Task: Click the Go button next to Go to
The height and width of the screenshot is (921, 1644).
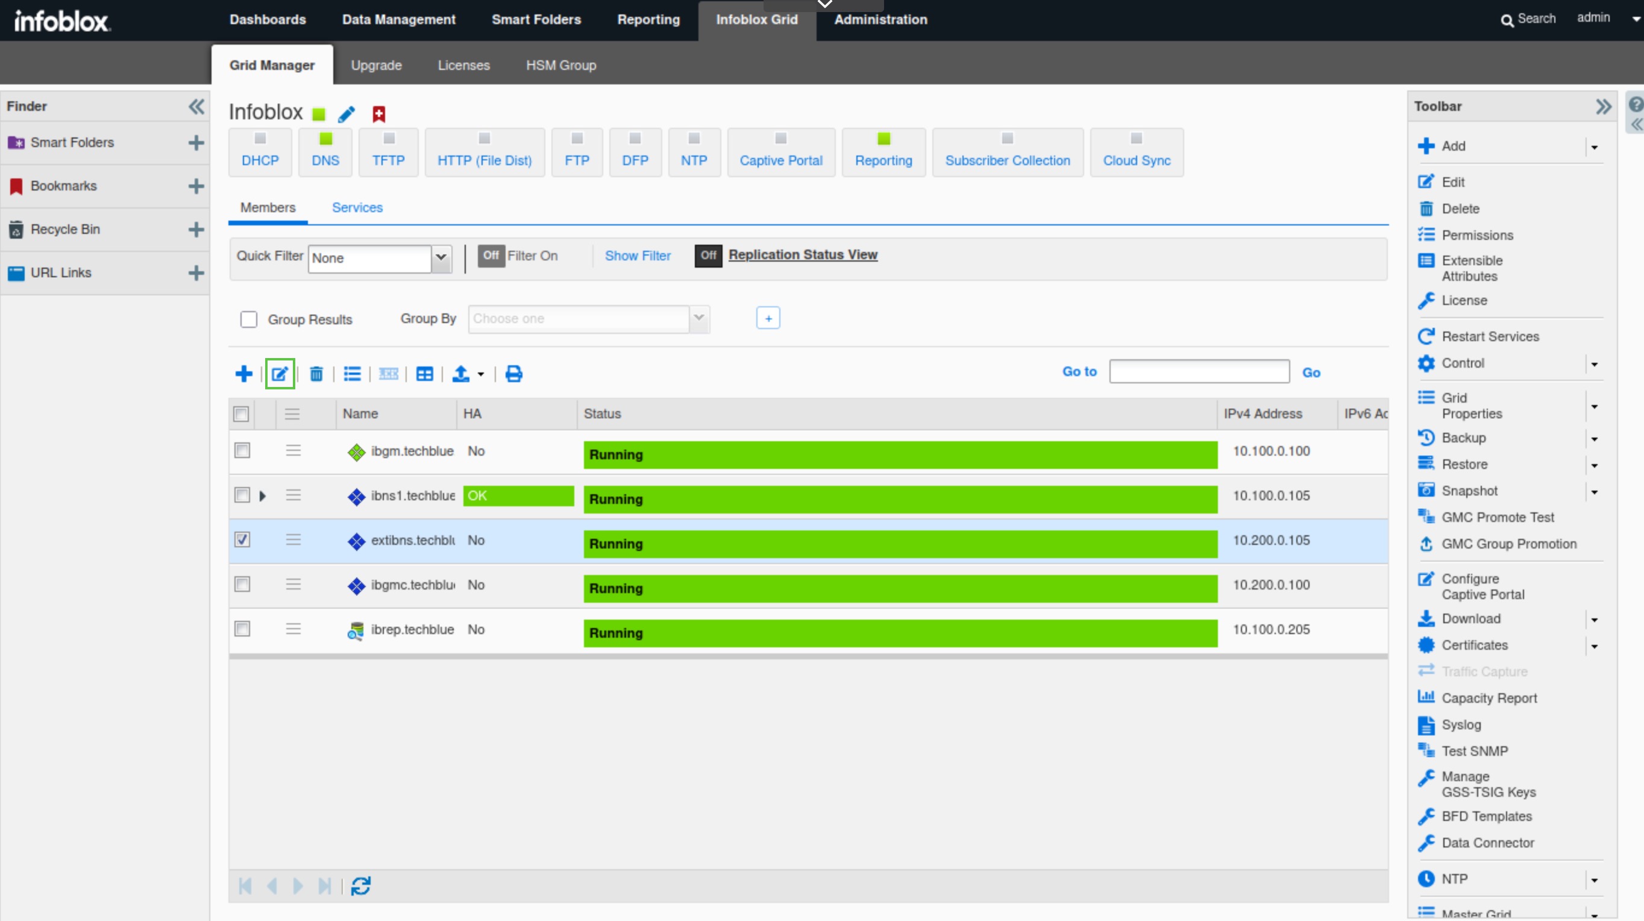Action: (x=1311, y=372)
